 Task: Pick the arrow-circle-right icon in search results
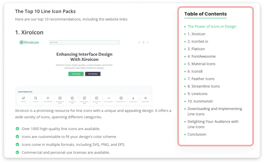(84, 98)
